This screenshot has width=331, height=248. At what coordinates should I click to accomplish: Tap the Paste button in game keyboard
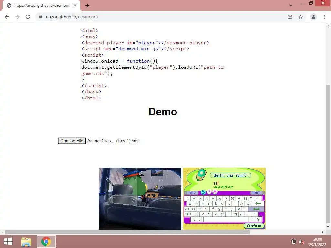pyautogui.click(x=256, y=193)
